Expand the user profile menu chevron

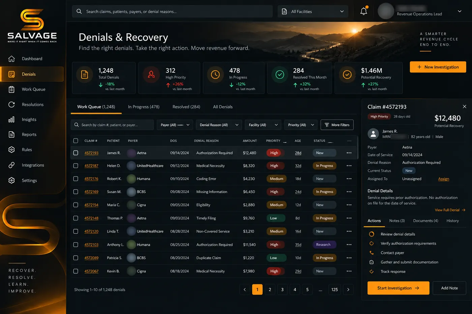click(460, 11)
